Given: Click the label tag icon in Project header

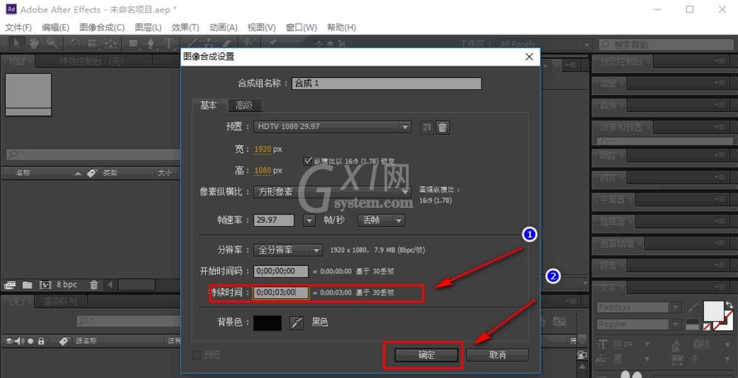Looking at the screenshot, I should pyautogui.click(x=92, y=173).
